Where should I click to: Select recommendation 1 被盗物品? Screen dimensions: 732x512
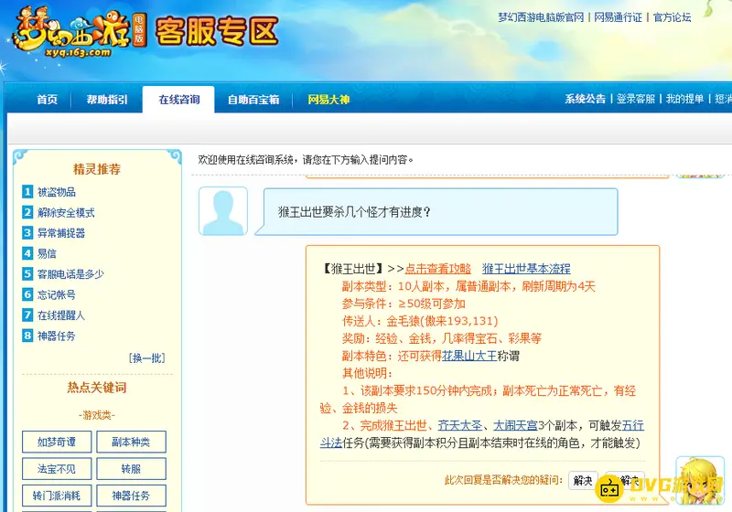point(57,192)
